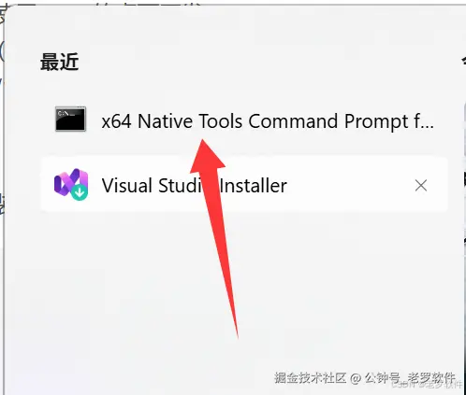
Task: Click the word "Command" in the first recent entry
Action: click(293, 120)
